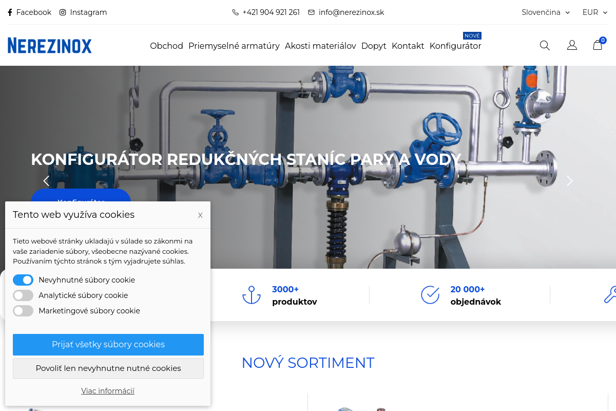Click Povoliť len nevyhnutne nutné cookies
The image size is (616, 411).
pos(108,368)
